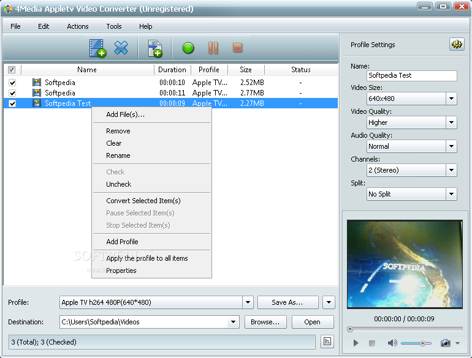Maximize the converter window

tap(443, 7)
